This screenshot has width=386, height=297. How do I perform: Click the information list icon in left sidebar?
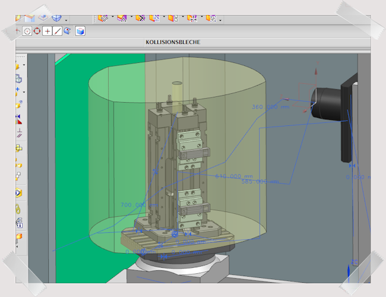click(x=19, y=223)
